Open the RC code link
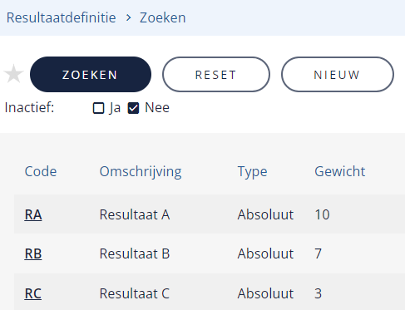 click(33, 293)
